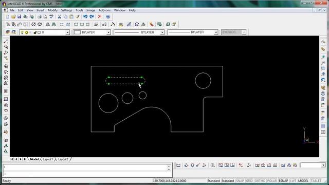The width and height of the screenshot is (329, 185).
Task: Open the Tools menu
Action: coord(79,10)
